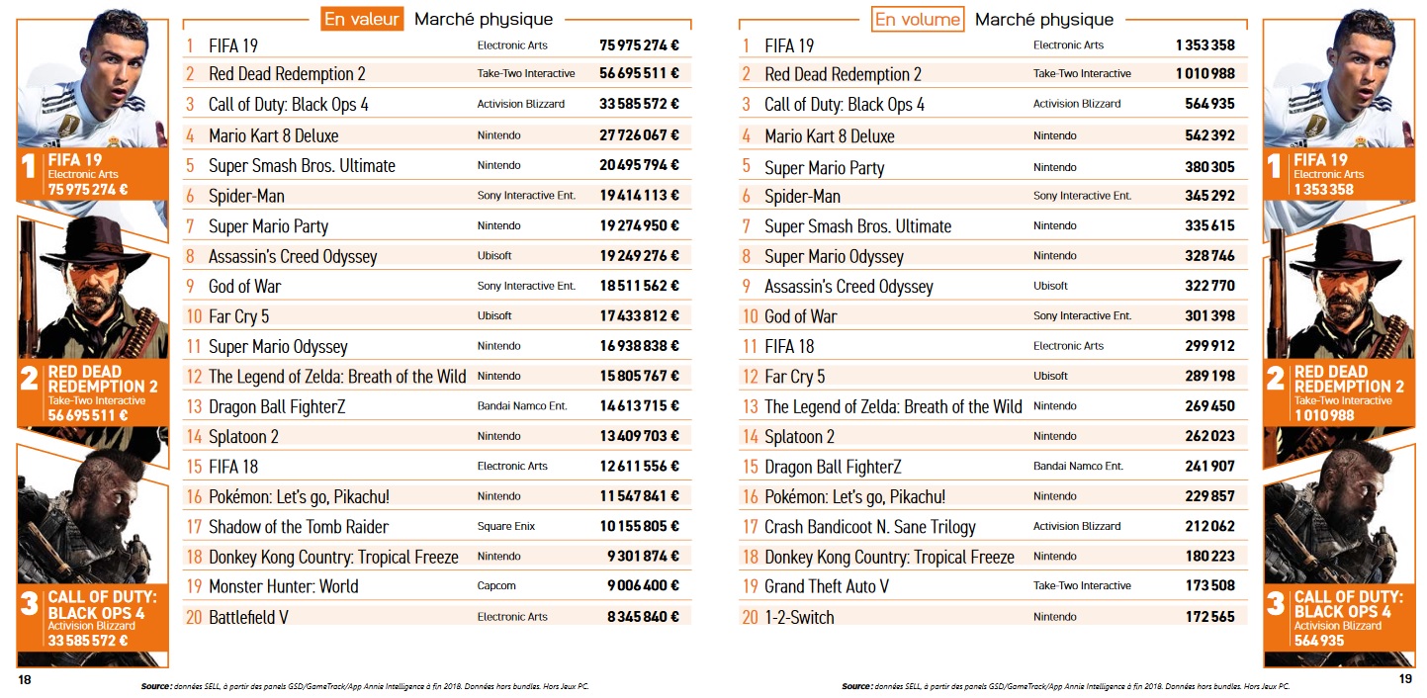
Task: Click the God of War volume '301 398'
Action: pos(1209,315)
